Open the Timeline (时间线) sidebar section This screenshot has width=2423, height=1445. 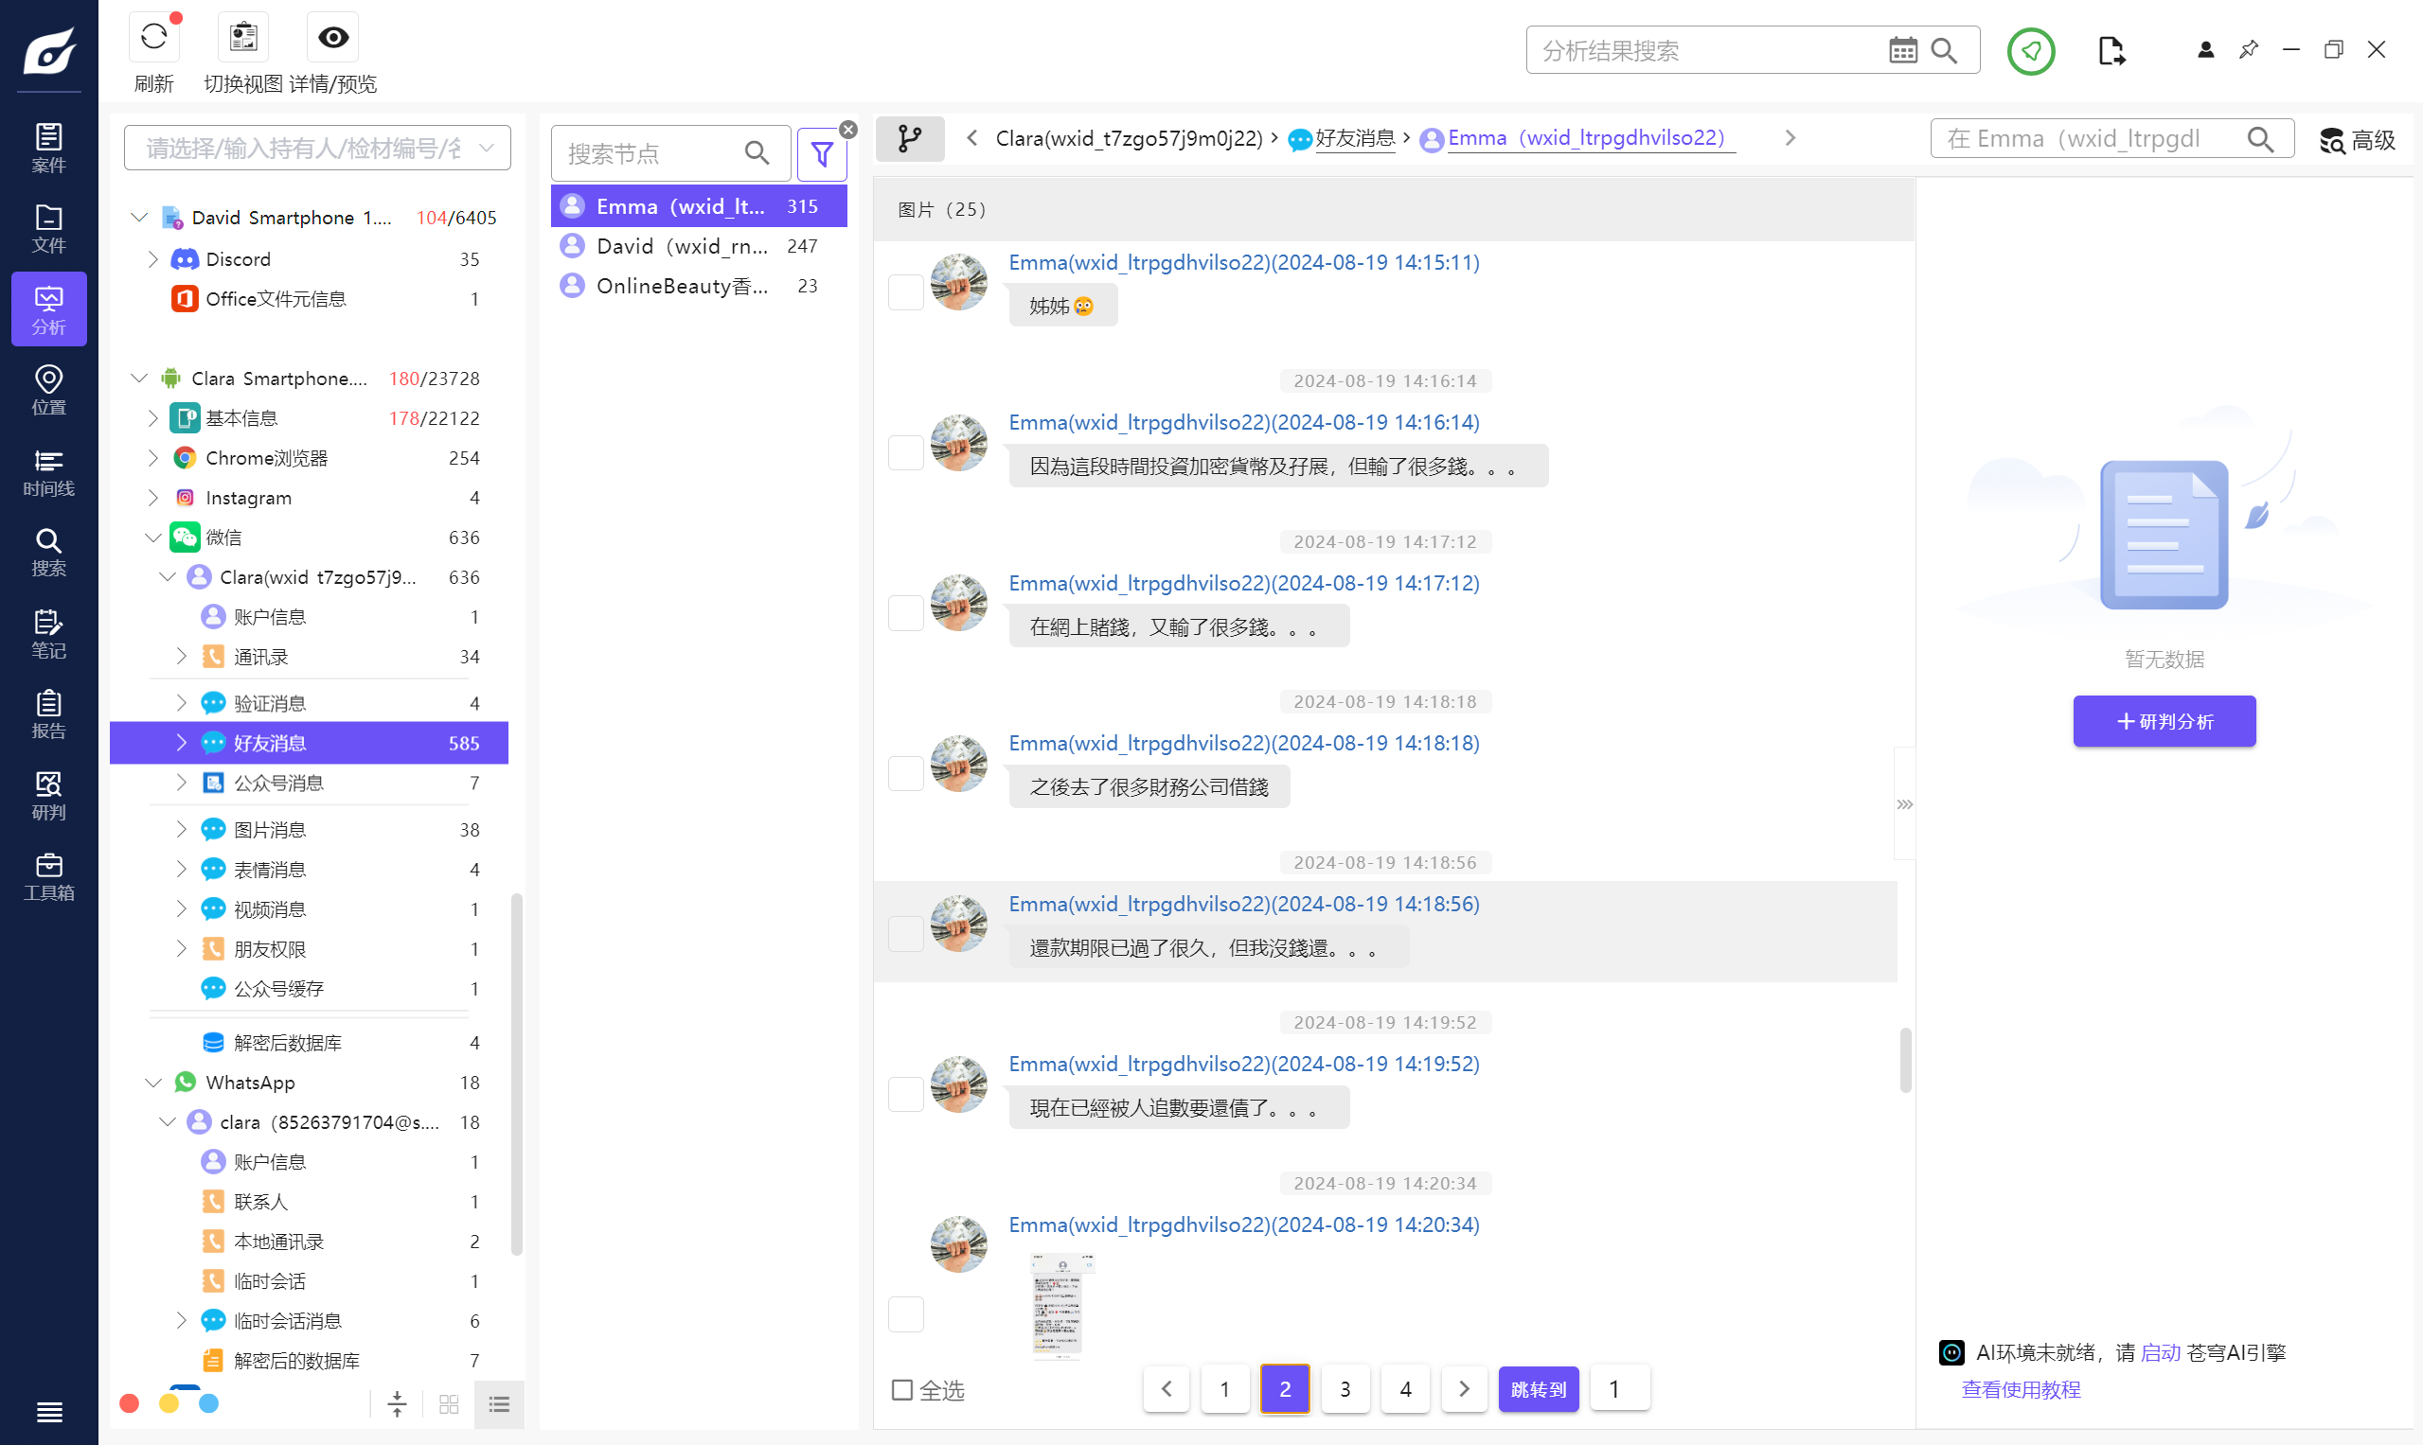coord(48,472)
